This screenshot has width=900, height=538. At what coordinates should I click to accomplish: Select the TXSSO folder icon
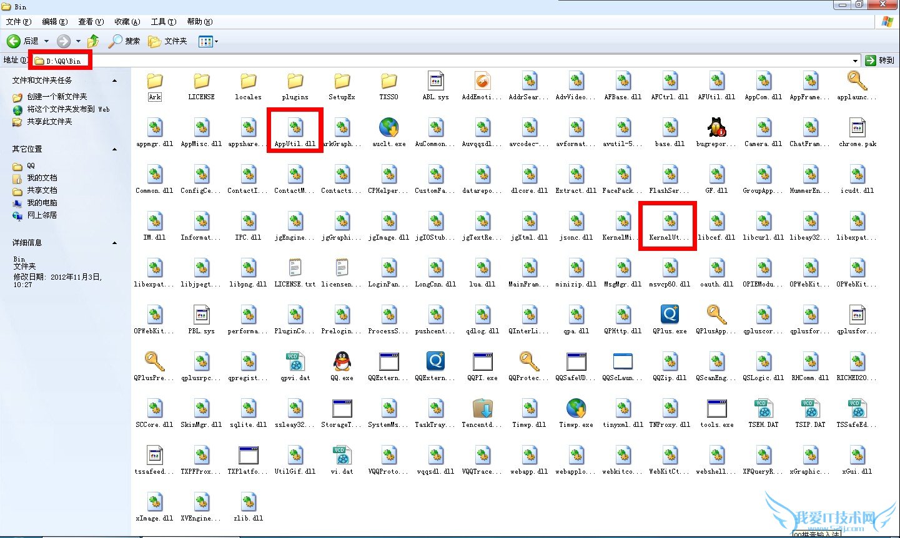(x=388, y=81)
